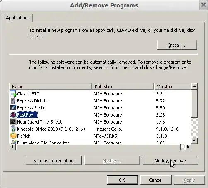208x188 pixels.
Task: Click the HourGuard Time Sheet clock icon
Action: point(13,122)
